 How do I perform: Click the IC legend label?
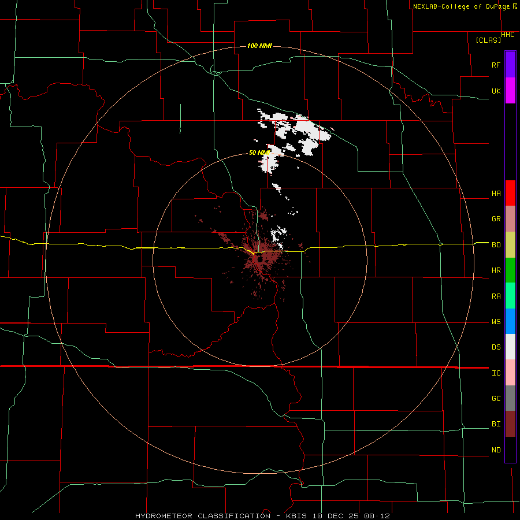pyautogui.click(x=496, y=373)
